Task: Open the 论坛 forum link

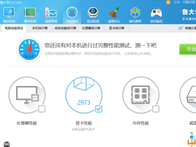Action: 177,2
